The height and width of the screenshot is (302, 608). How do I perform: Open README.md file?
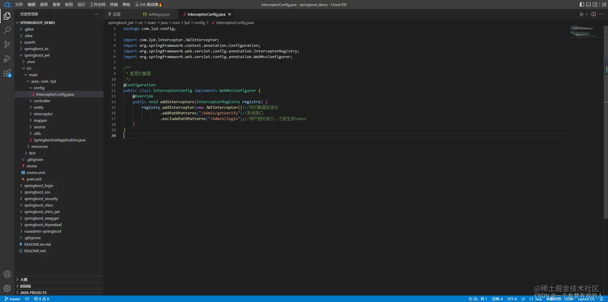(59, 251)
